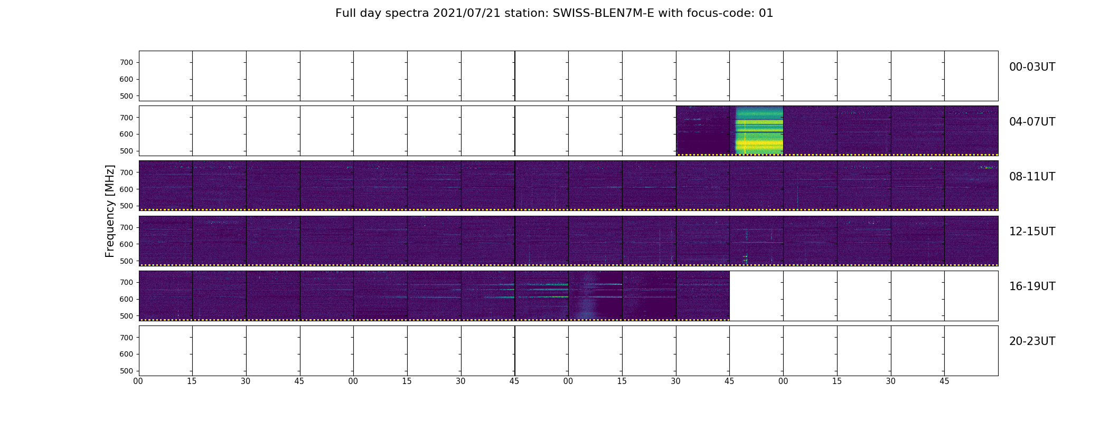
Task: Click the 700 tick label of the 04-07UT row
Action: coord(126,118)
